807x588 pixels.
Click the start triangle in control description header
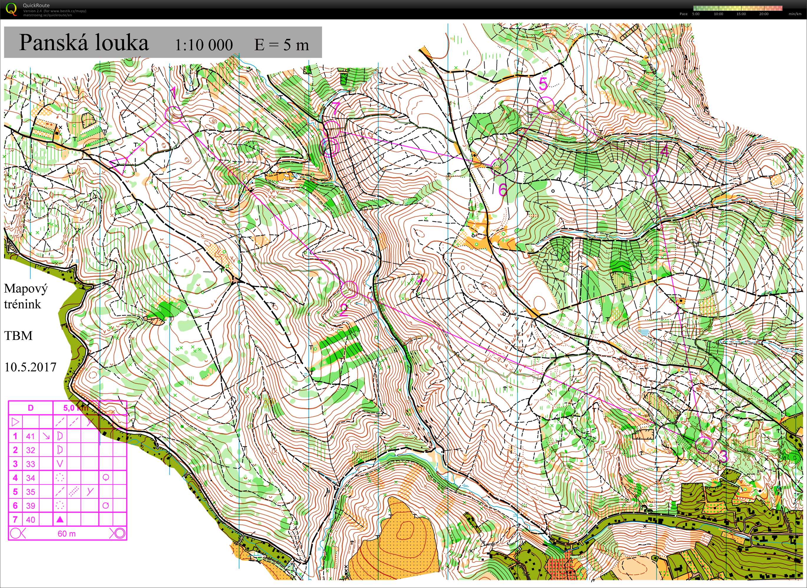[15, 422]
